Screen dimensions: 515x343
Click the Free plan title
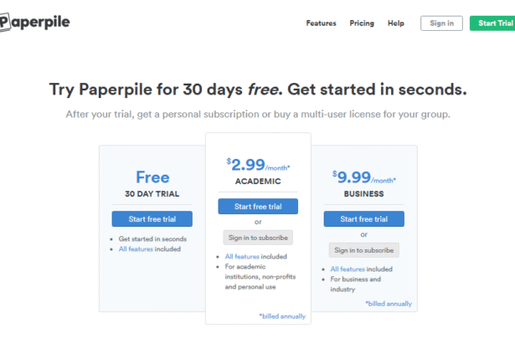pos(152,177)
